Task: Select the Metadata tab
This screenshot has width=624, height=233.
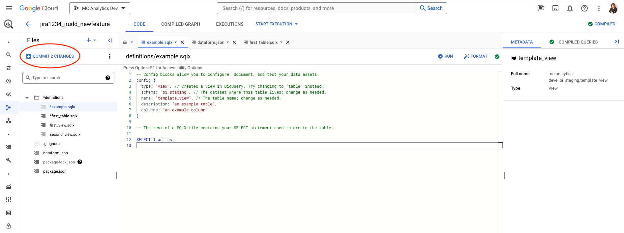Action: point(522,42)
